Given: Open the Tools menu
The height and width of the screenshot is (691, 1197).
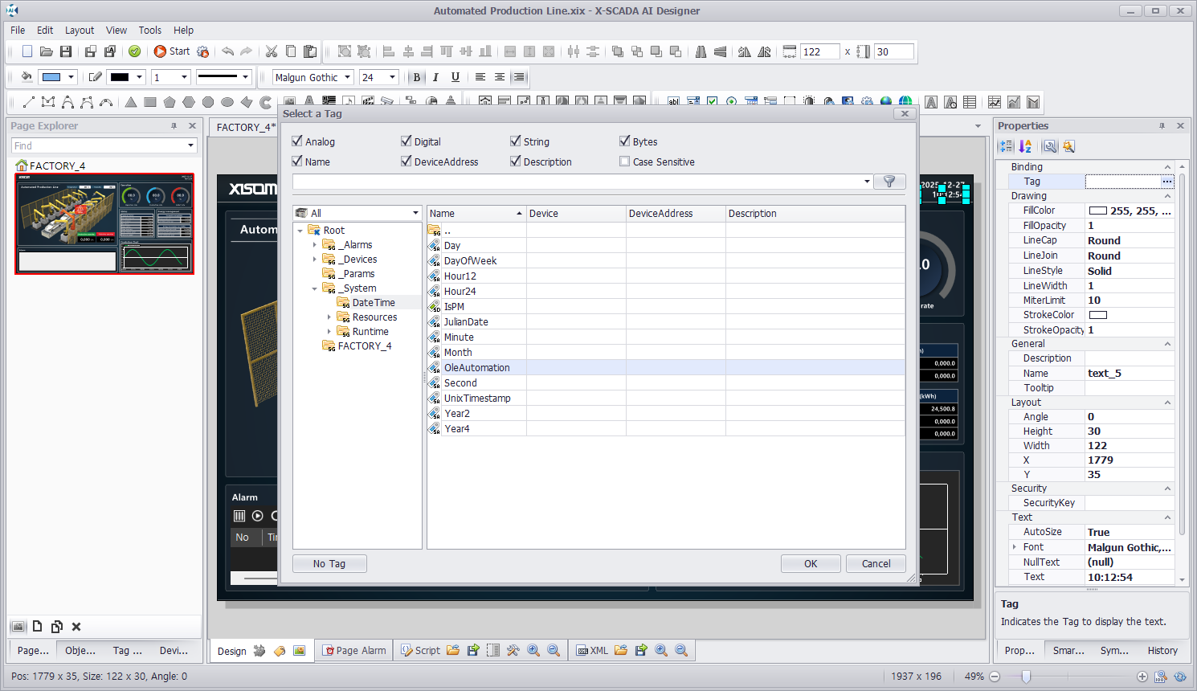Looking at the screenshot, I should 149,30.
